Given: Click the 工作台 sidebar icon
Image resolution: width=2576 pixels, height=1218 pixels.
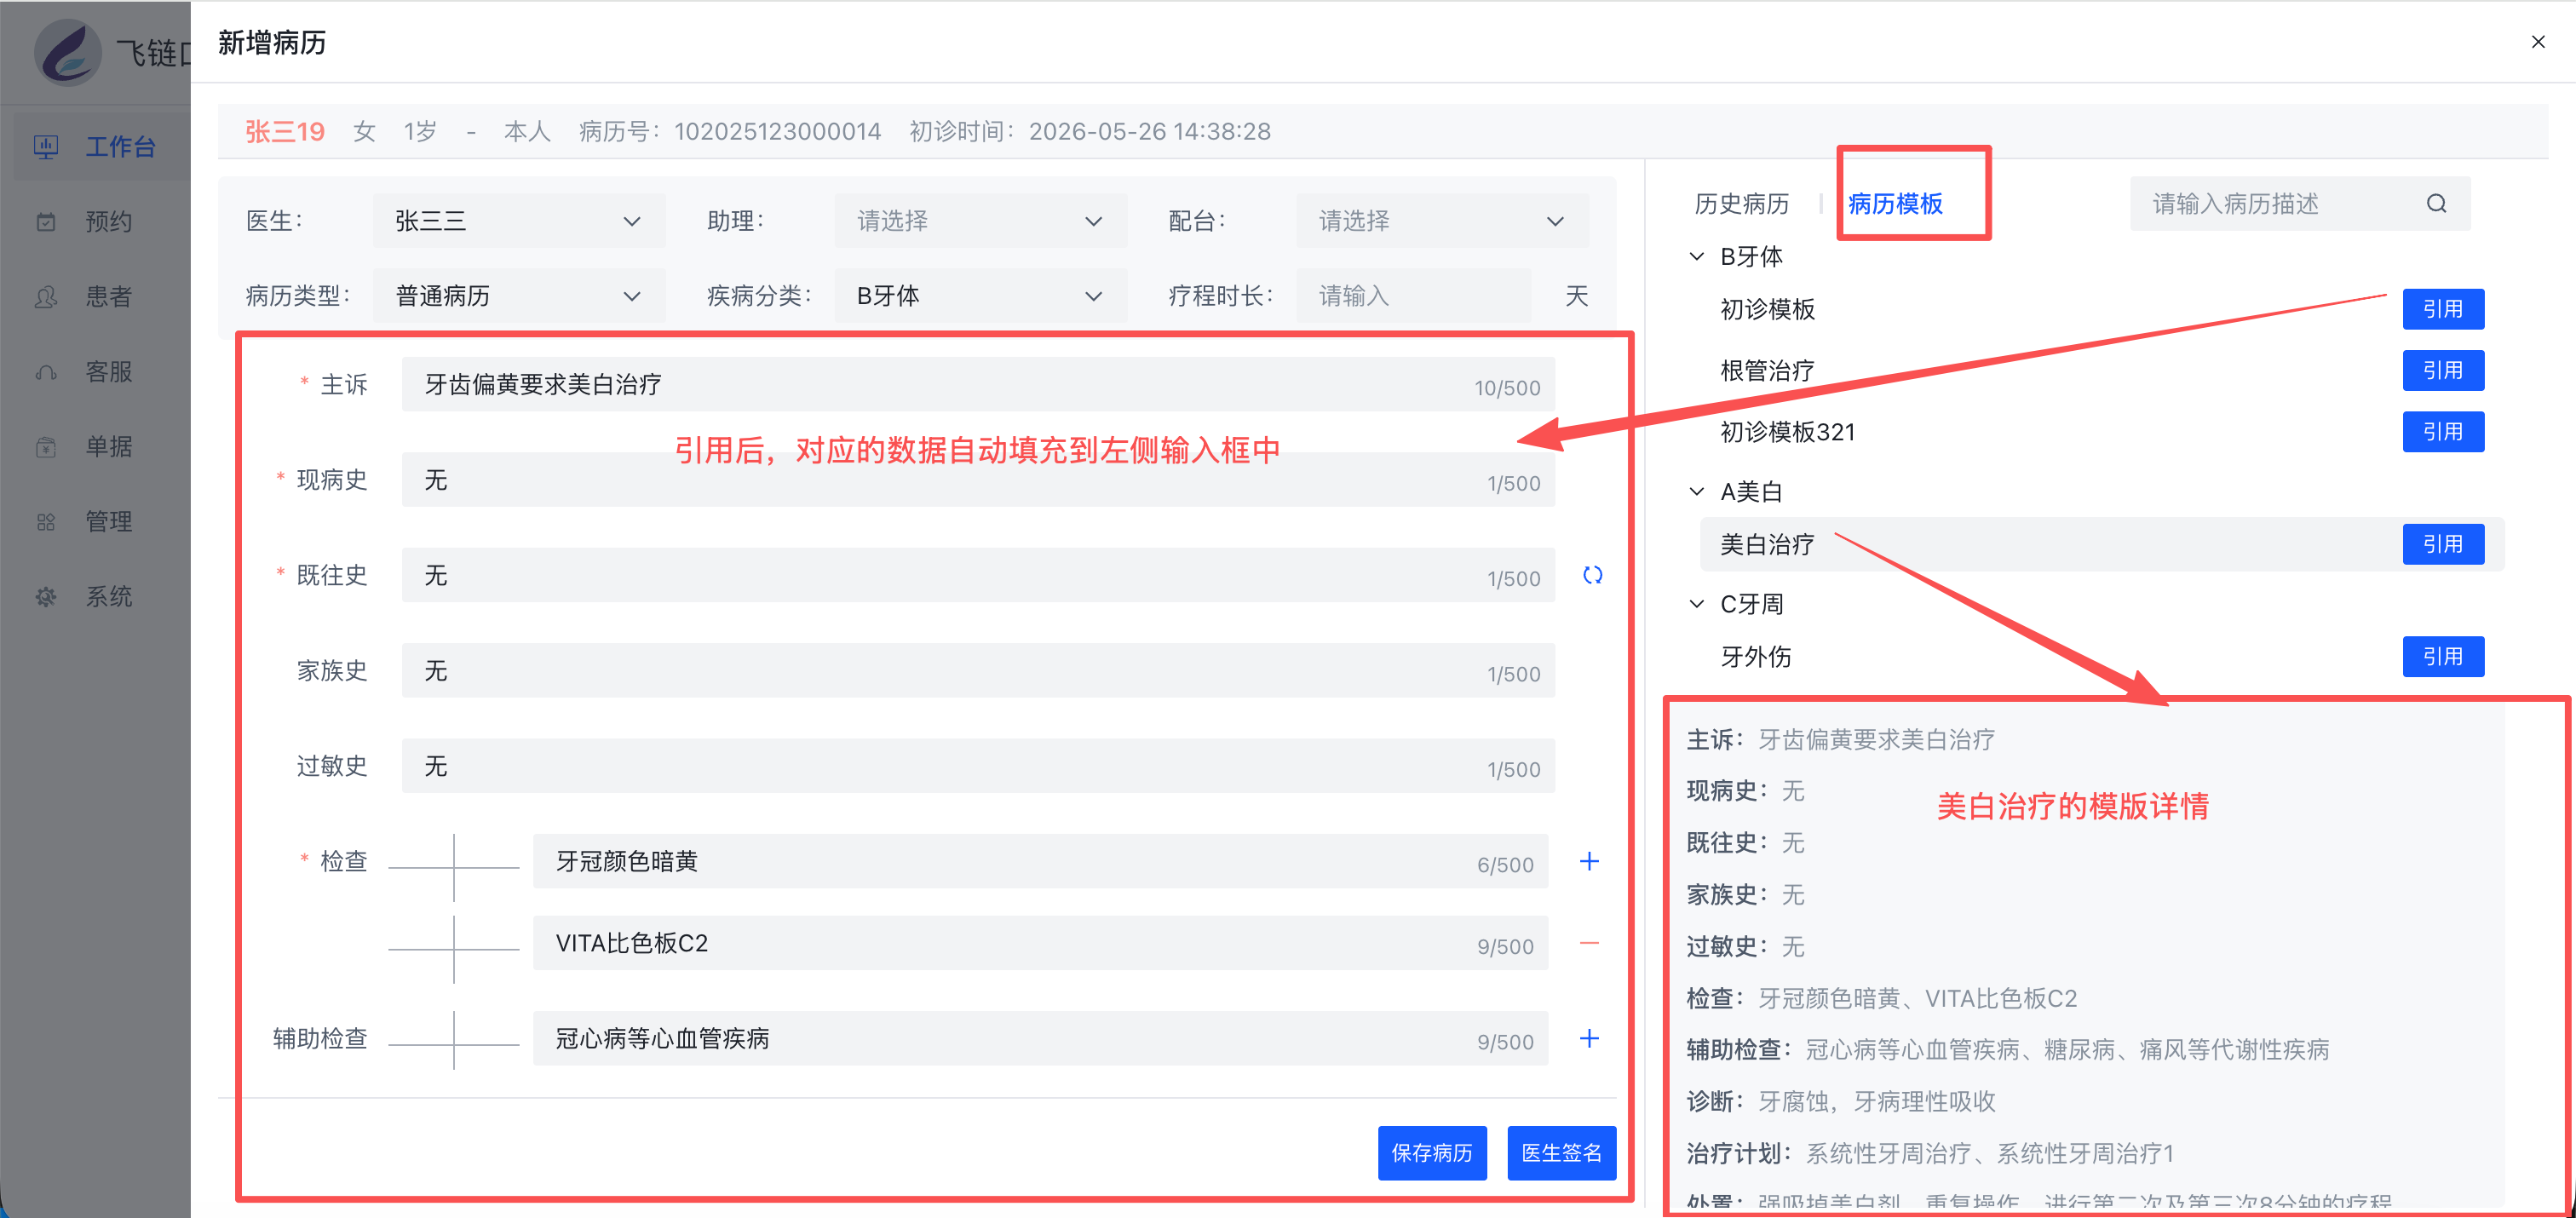Looking at the screenshot, I should [x=46, y=147].
